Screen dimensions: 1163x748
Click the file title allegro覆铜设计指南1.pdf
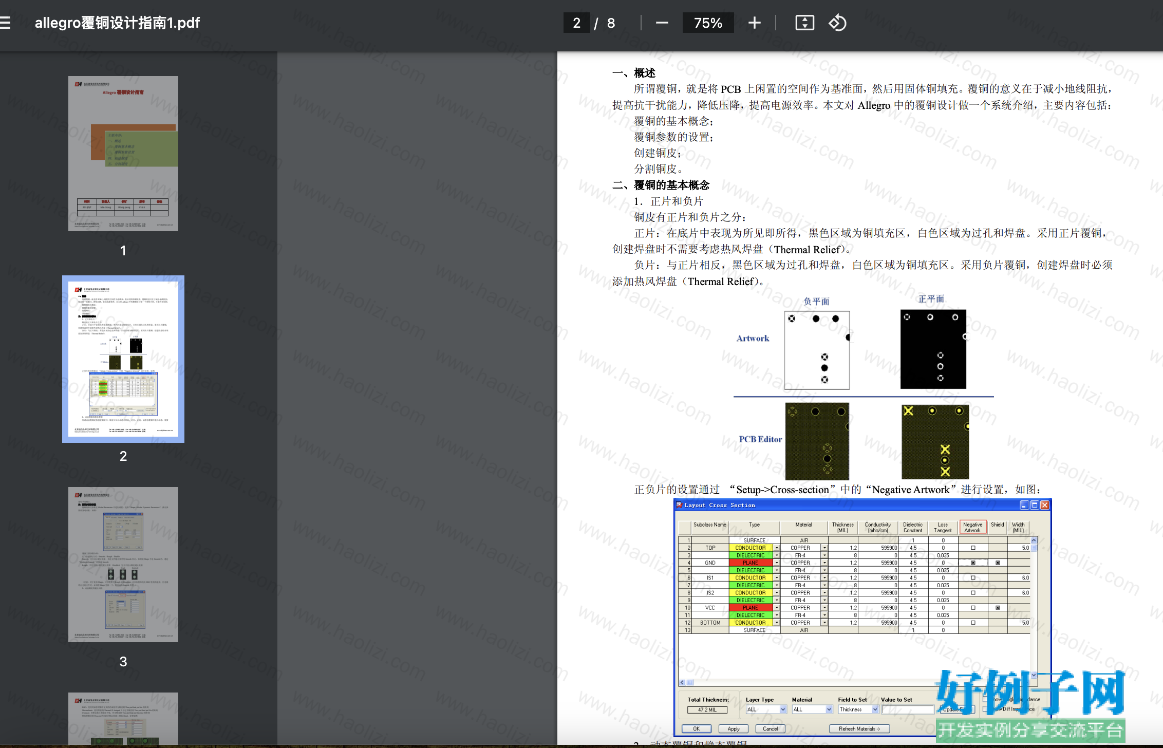click(117, 23)
